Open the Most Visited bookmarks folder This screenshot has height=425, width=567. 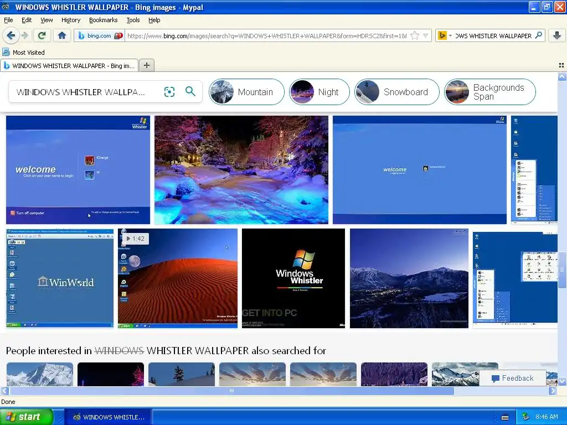click(24, 53)
